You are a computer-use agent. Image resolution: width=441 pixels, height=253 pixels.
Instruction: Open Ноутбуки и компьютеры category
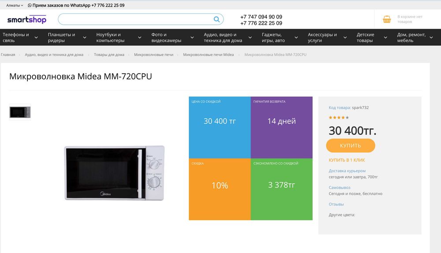pos(110,37)
